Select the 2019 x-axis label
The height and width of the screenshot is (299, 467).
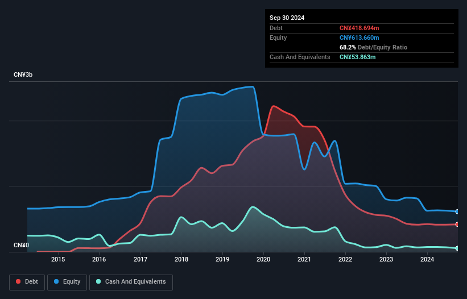pos(222,259)
